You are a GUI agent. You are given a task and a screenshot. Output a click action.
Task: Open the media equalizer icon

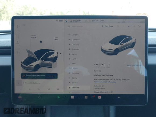pyautogui.click(x=49, y=89)
